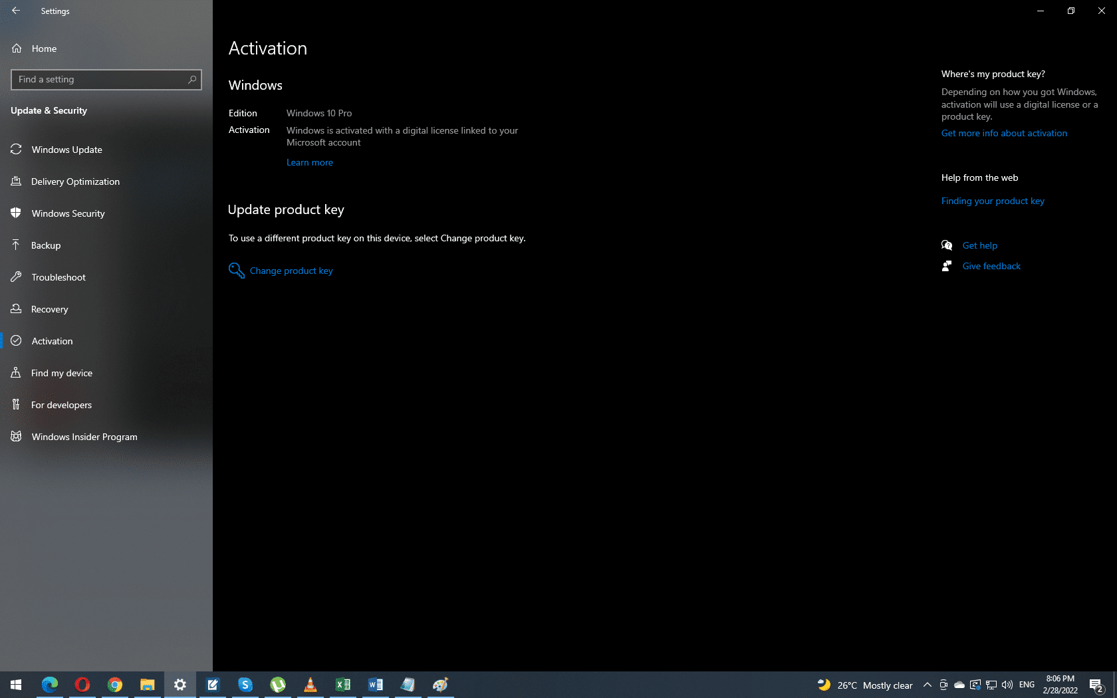Screen dimensions: 1117x698
Task: Go to Settings Home
Action: [44, 48]
